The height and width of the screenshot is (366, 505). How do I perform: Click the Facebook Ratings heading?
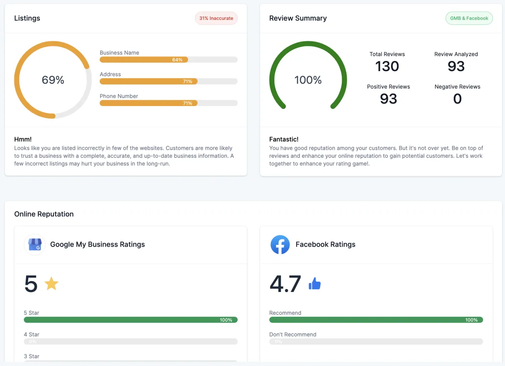326,244
